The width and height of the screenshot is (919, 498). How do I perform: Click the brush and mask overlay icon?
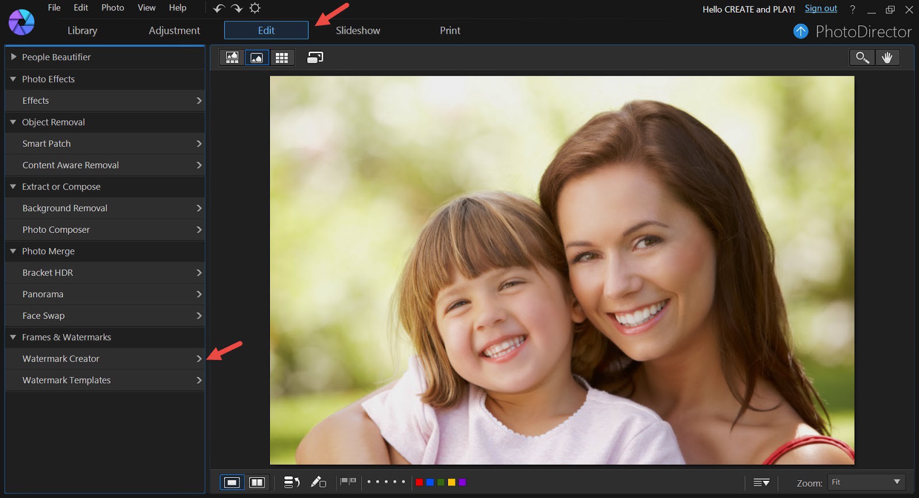click(318, 482)
